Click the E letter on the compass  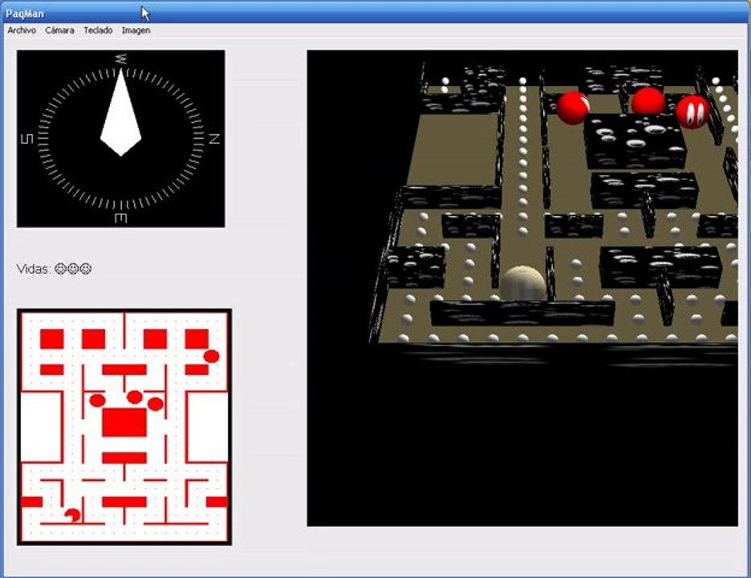(x=120, y=218)
